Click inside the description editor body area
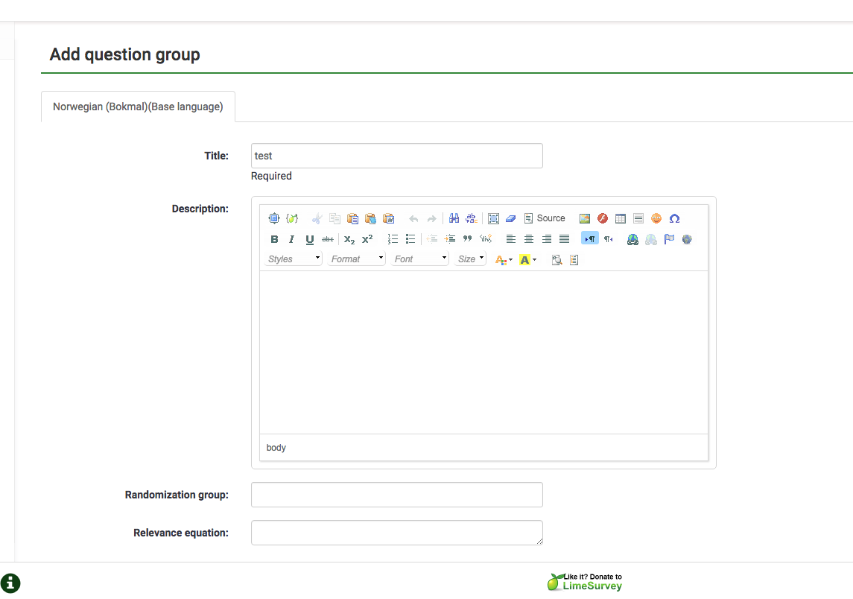 pos(483,352)
